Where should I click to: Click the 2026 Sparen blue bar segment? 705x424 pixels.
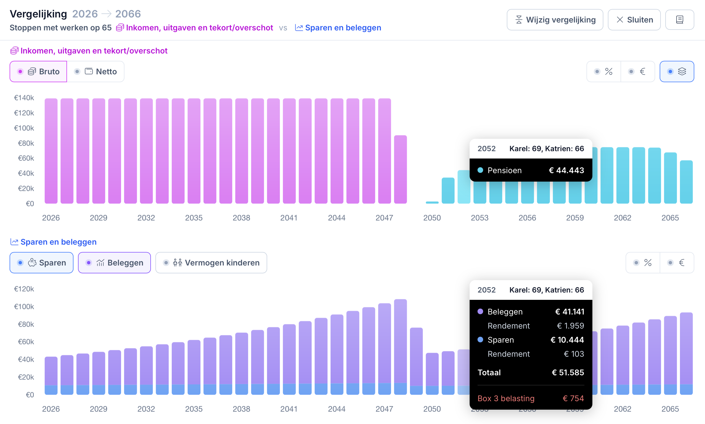pos(51,390)
